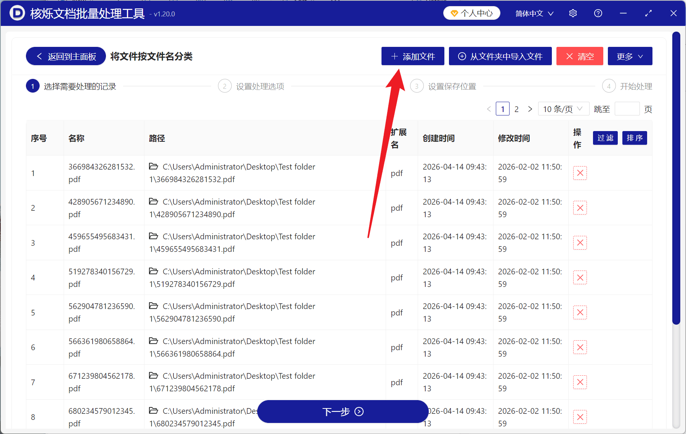The height and width of the screenshot is (434, 686).
Task: Remove 428905671234890.pdf with its red X icon
Action: [x=580, y=208]
